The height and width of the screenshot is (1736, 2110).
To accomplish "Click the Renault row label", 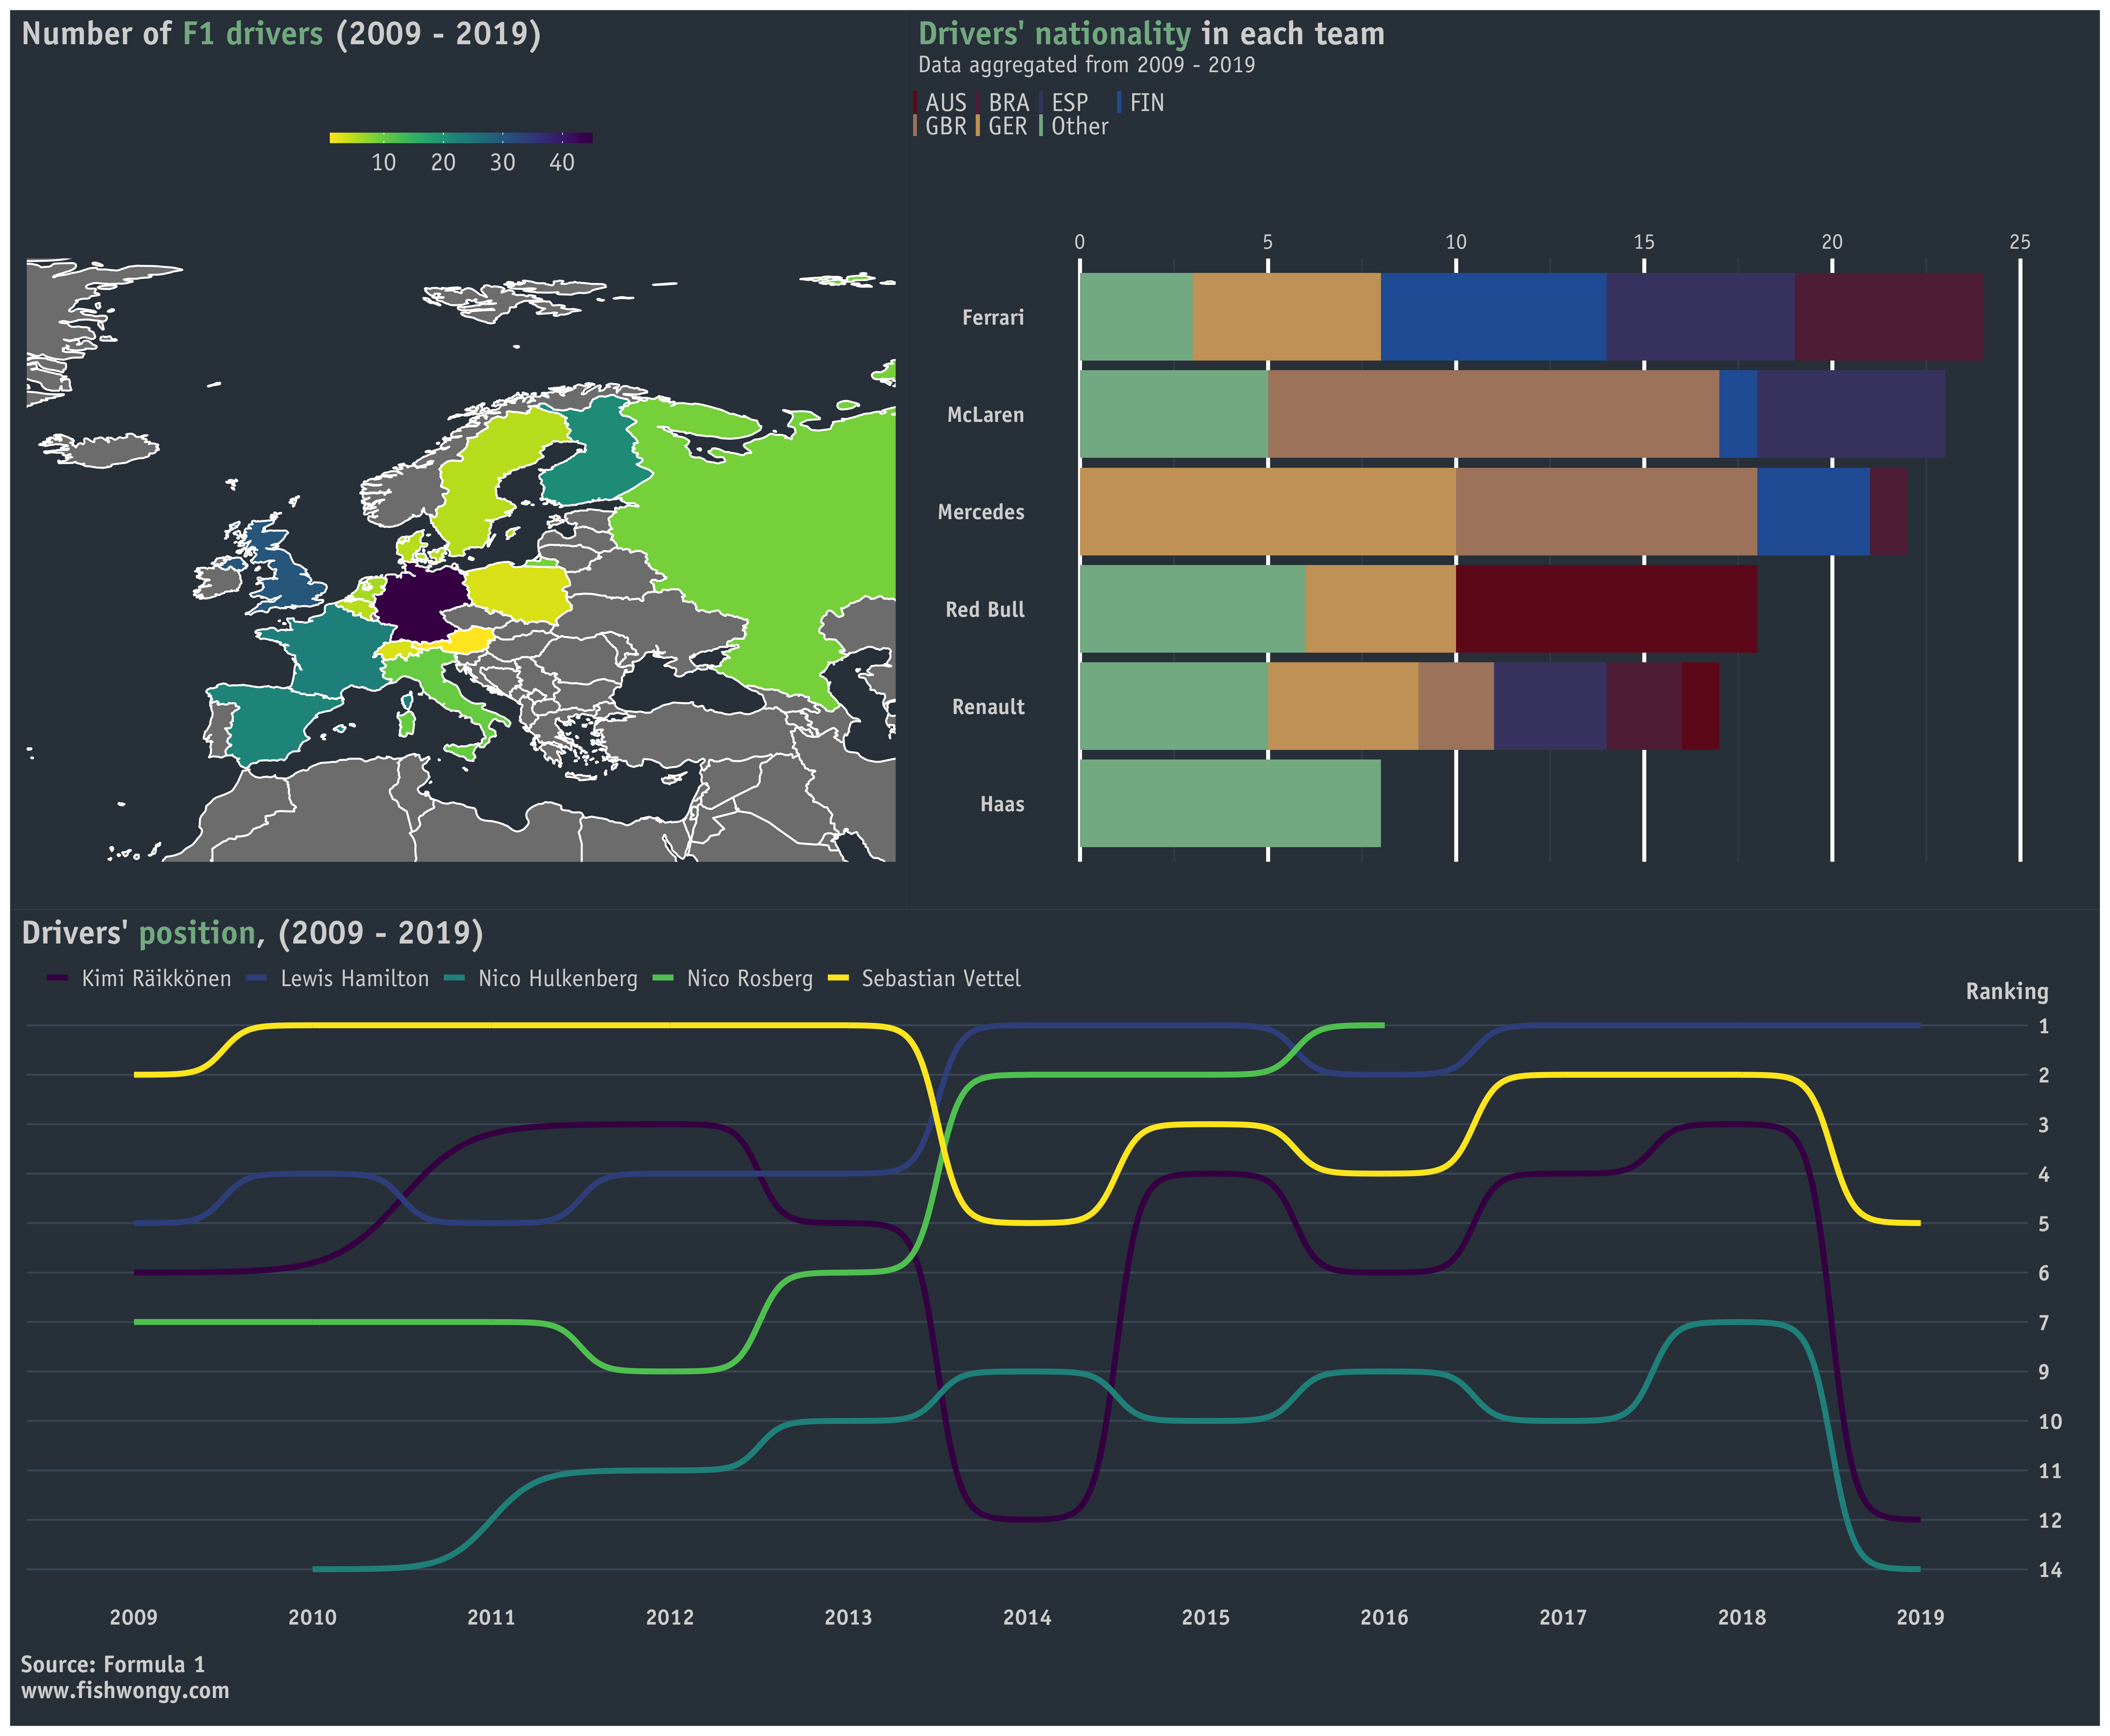I will [x=988, y=707].
